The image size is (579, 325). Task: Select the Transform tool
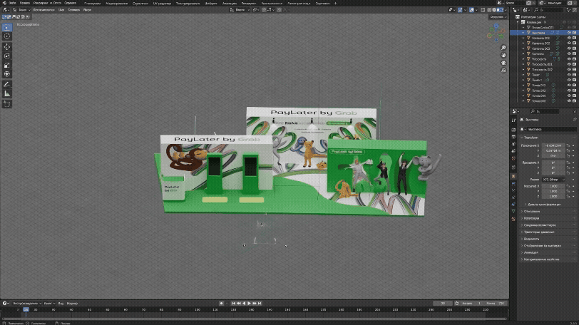[7, 74]
